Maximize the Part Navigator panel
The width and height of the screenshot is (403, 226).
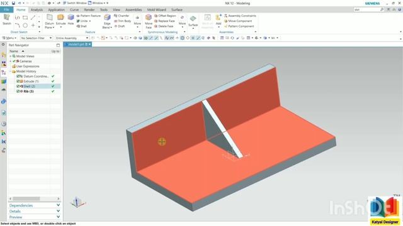pyautogui.click(x=58, y=45)
